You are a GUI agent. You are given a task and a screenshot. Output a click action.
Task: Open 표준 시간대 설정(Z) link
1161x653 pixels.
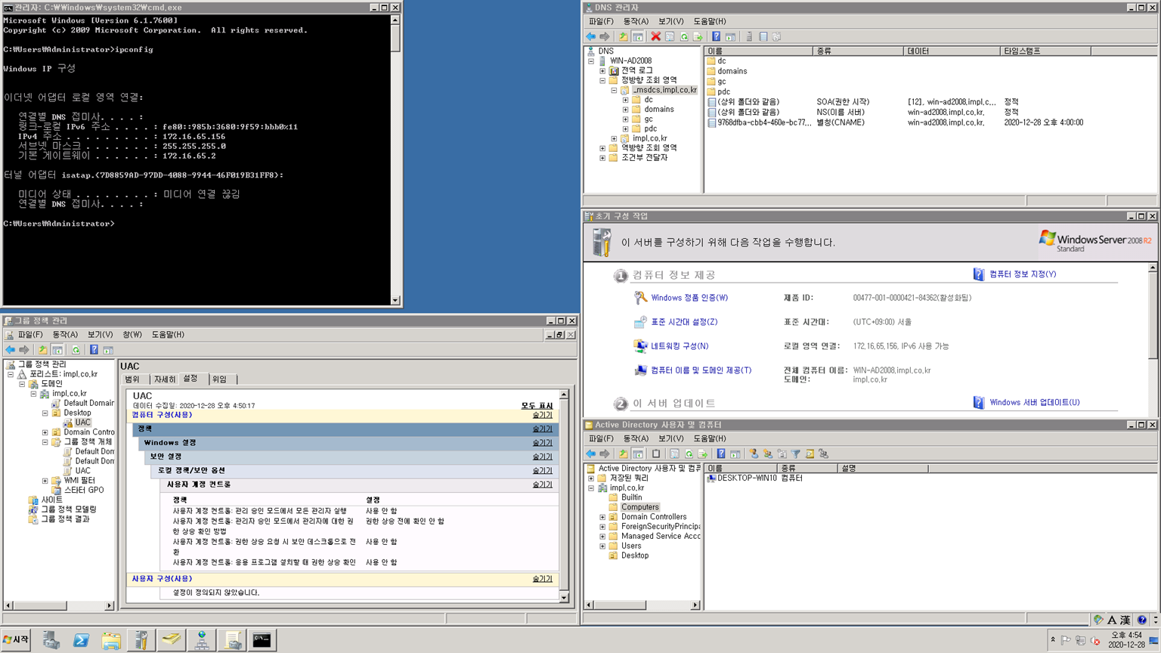[684, 322]
